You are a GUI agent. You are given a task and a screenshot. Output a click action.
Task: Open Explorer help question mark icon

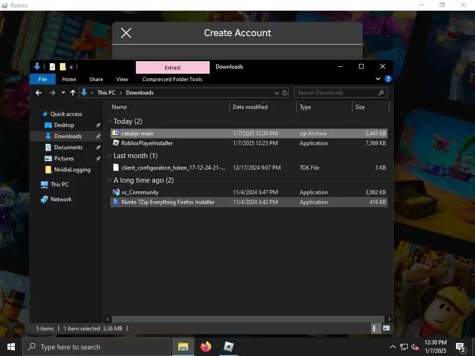(388, 79)
